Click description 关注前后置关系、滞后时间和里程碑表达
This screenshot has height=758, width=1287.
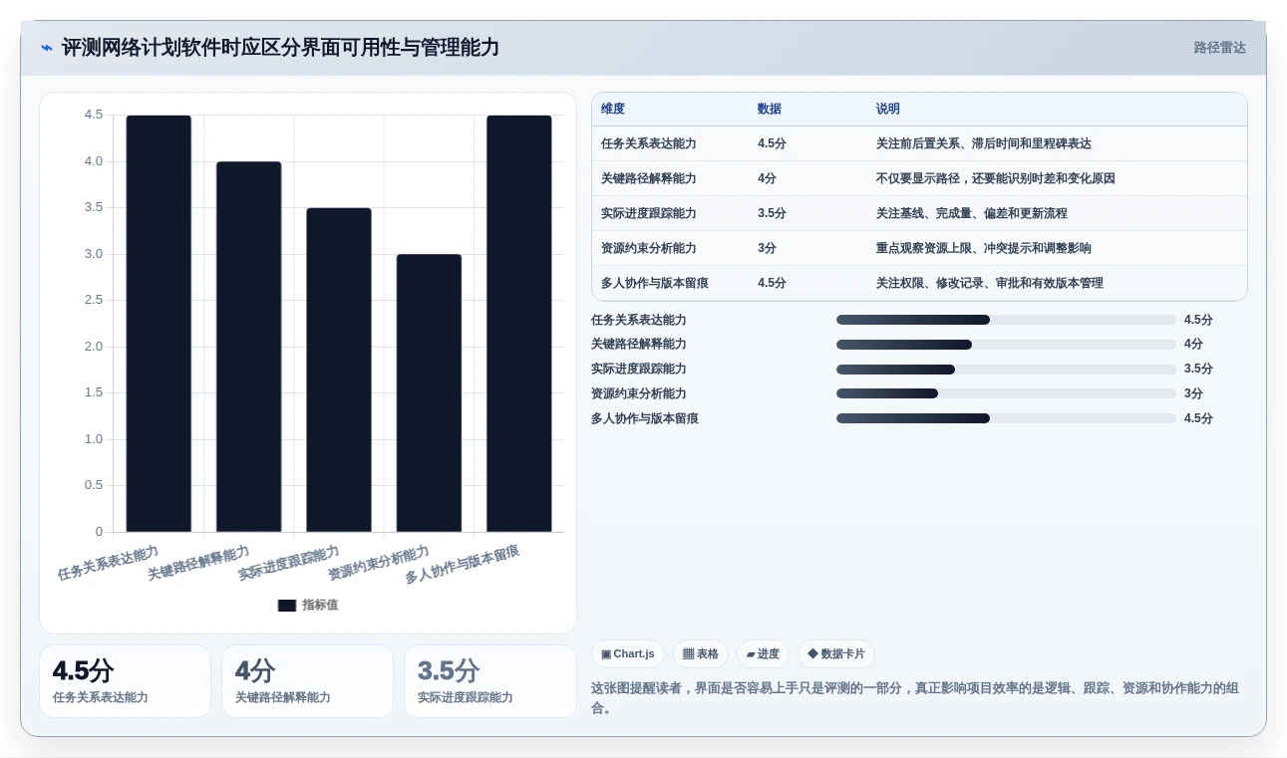coord(984,144)
